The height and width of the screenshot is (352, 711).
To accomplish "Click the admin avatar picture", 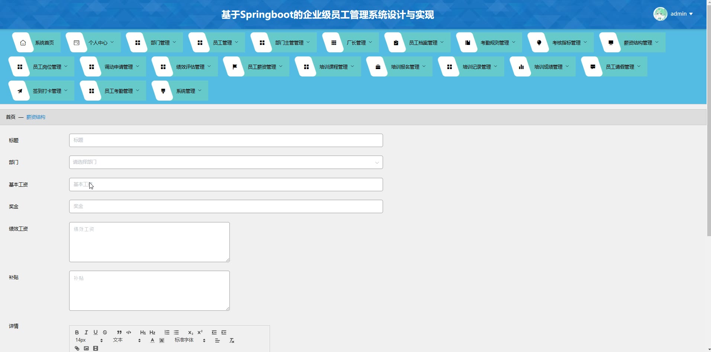I will pos(660,14).
